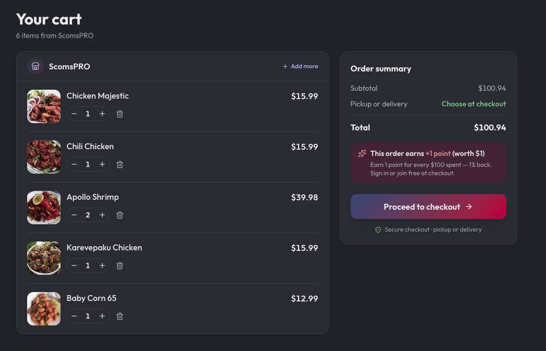Click the Chicken Majestic item name
Screen dimensions: 546x351
pos(98,96)
